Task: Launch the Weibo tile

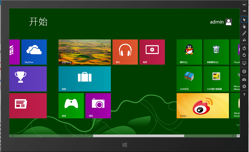Action: [x=202, y=106]
